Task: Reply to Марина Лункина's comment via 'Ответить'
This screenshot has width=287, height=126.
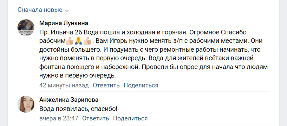Action: [106, 85]
